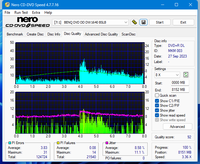Viewport: 200px width, 164px height.
Task: Click the End position 8152 MB field
Action: pos(180,90)
